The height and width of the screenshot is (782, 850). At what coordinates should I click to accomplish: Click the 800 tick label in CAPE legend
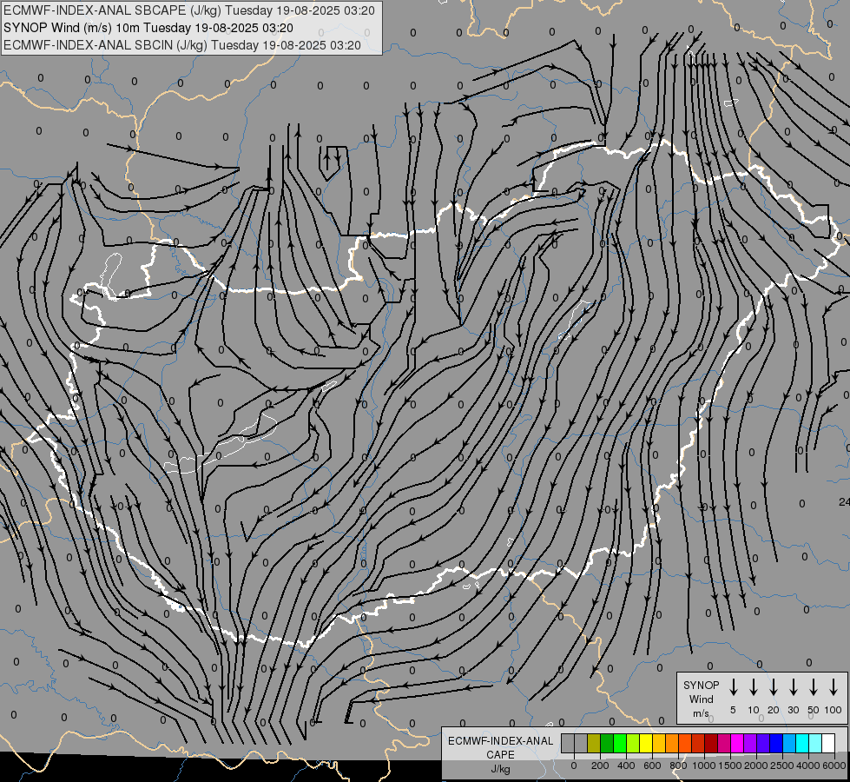coord(678,765)
